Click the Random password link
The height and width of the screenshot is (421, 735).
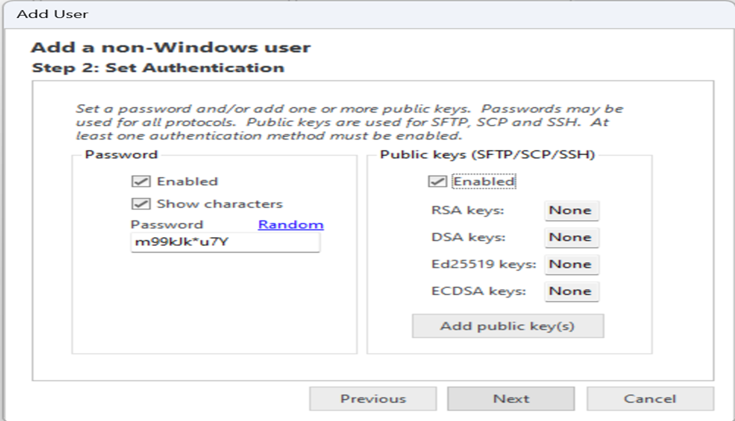point(291,225)
